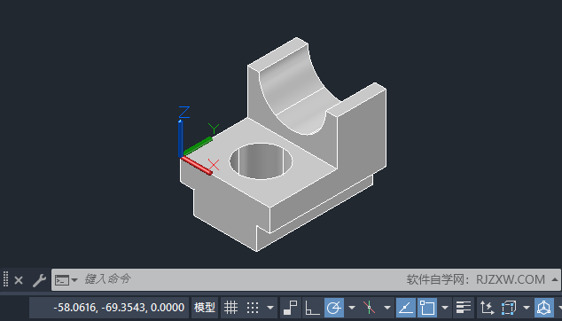
Task: Expand command history with up arrow
Action: [x=555, y=279]
